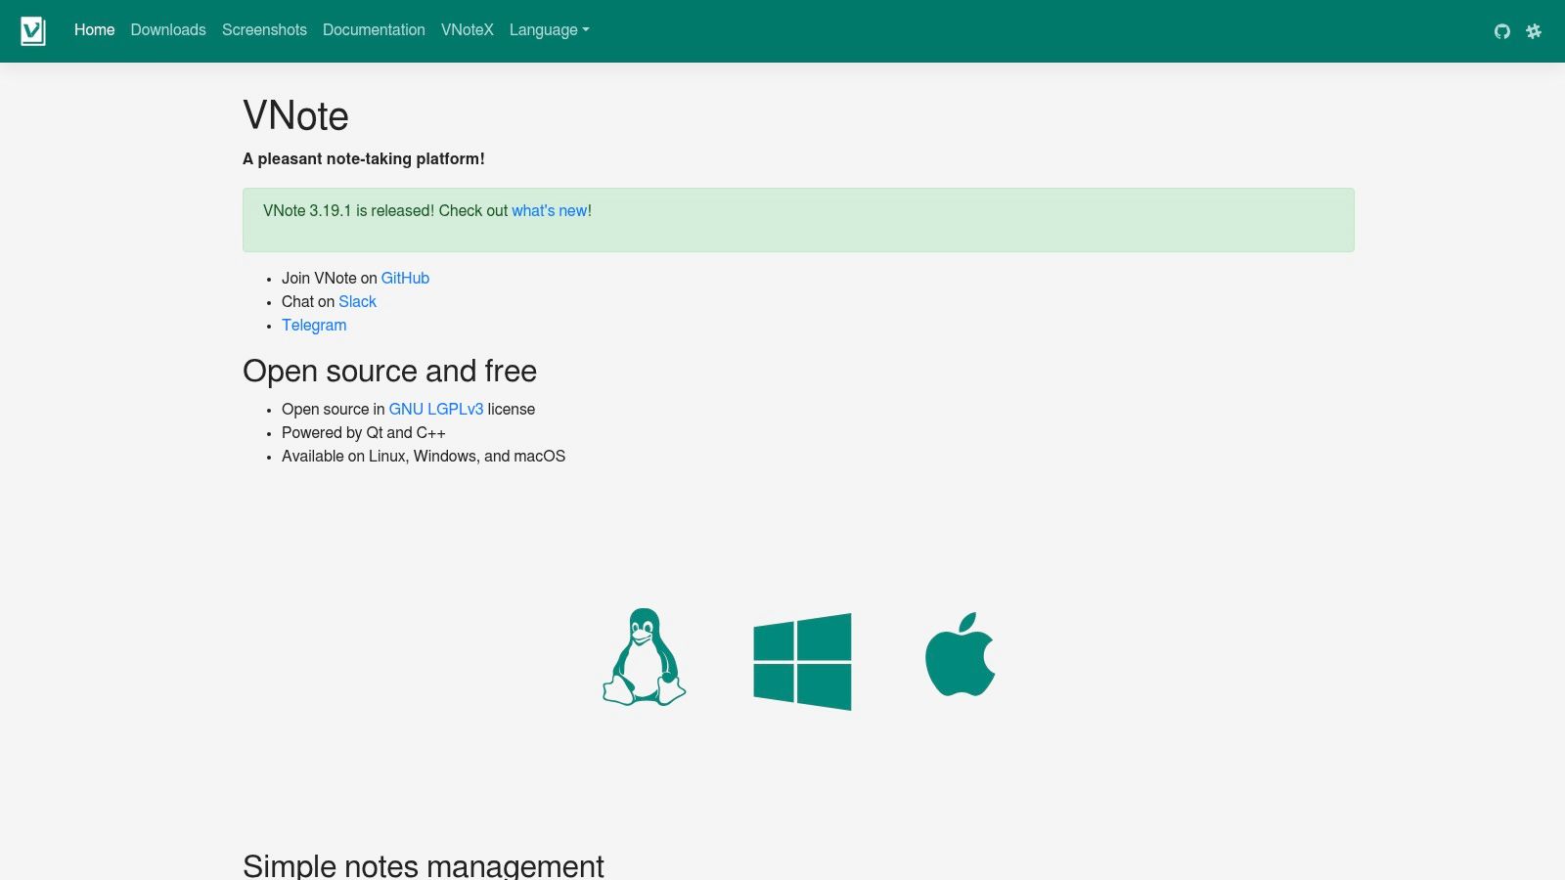Open the Telegram link
1565x880 pixels.
pyautogui.click(x=314, y=326)
